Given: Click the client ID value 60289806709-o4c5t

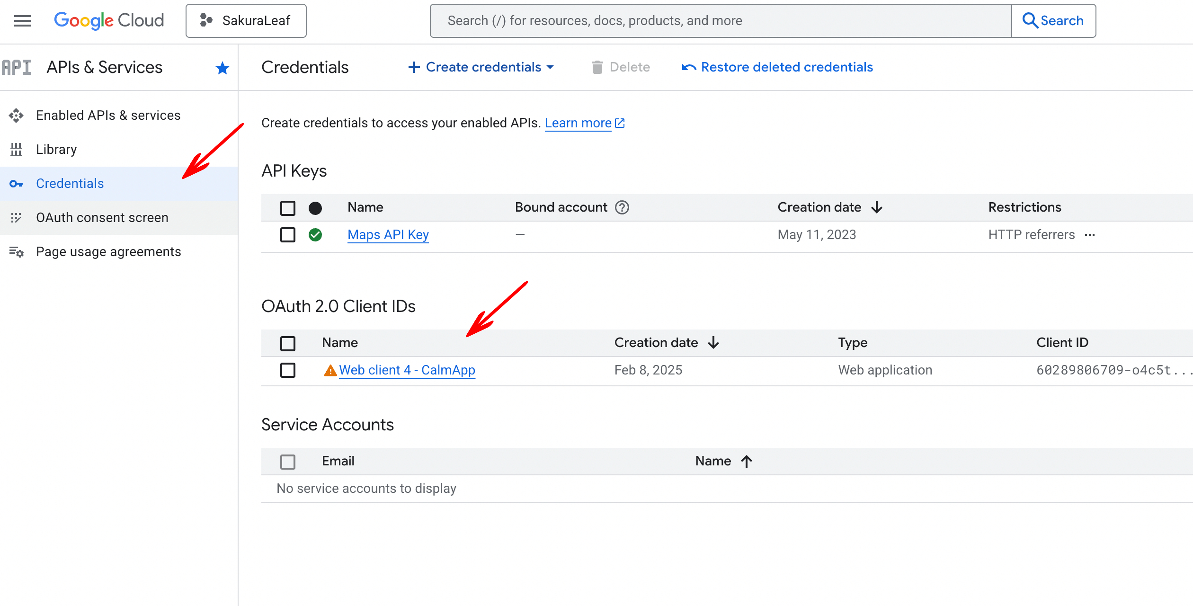Looking at the screenshot, I should [x=1113, y=370].
